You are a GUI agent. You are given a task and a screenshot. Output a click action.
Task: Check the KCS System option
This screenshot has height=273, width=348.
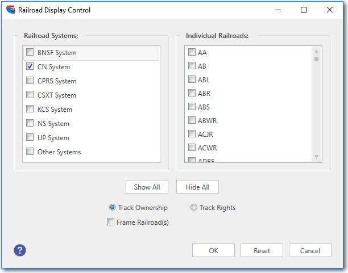[x=30, y=110]
